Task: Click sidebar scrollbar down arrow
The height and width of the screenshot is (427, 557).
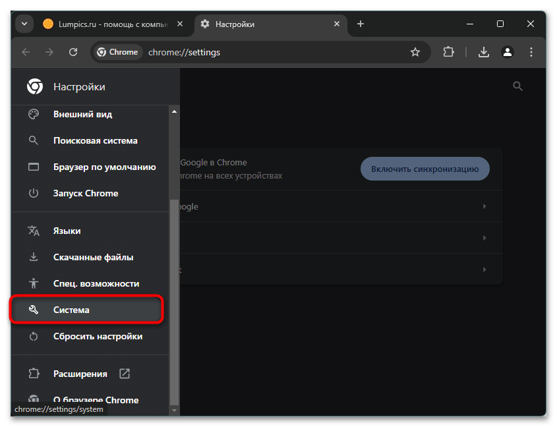Action: [x=174, y=411]
